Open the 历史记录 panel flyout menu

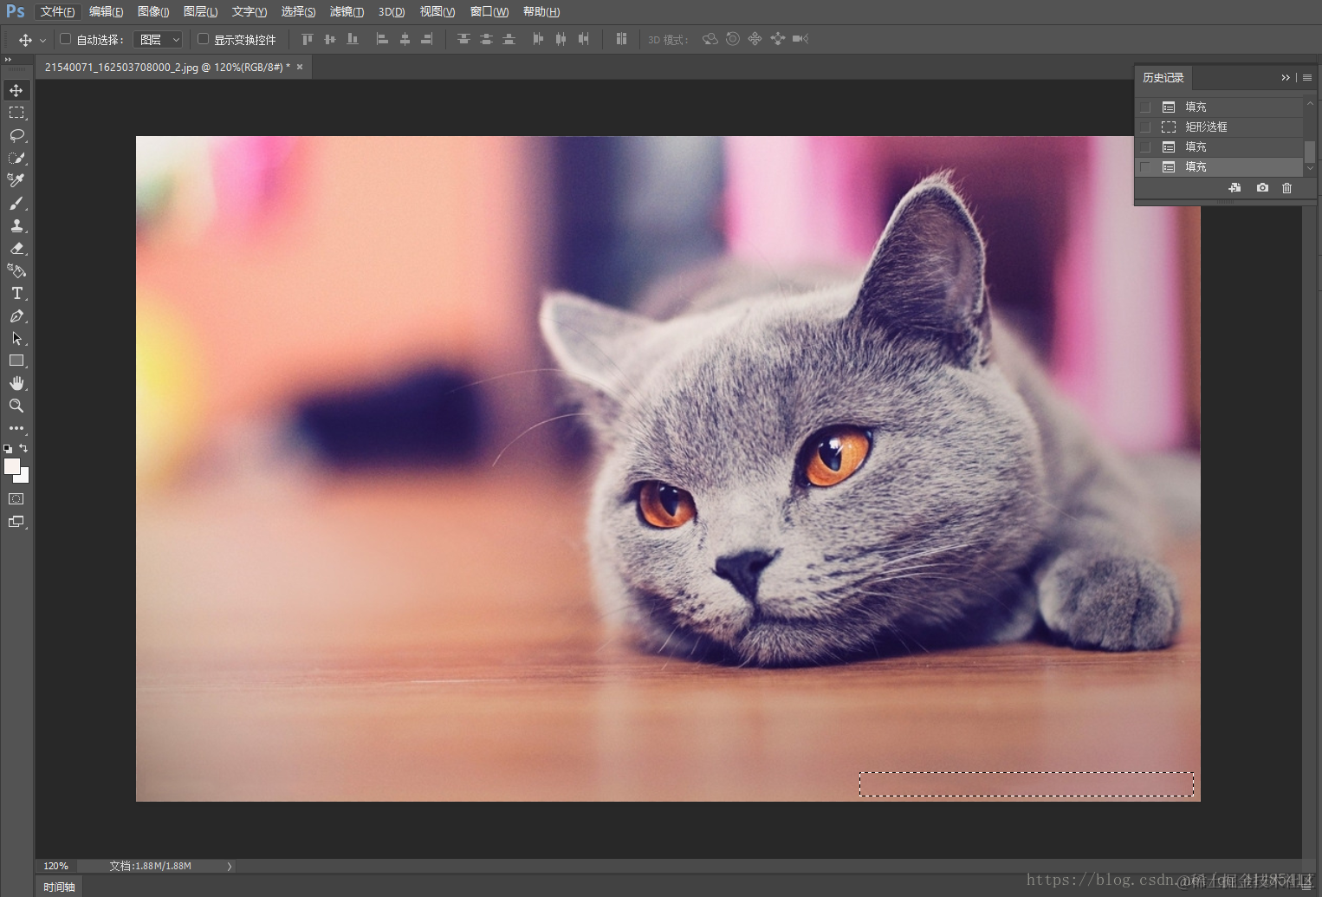pyautogui.click(x=1307, y=77)
